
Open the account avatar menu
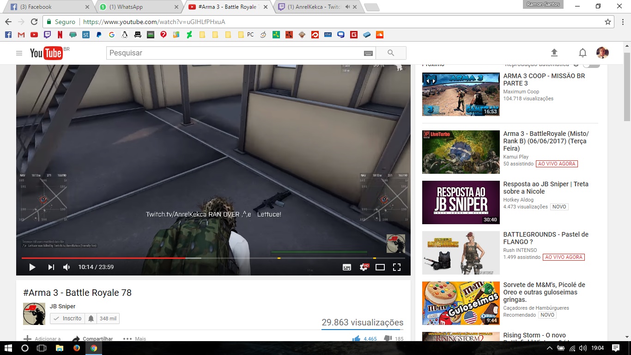pyautogui.click(x=602, y=53)
